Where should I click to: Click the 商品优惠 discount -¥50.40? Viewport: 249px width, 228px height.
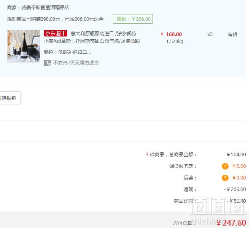[237, 201]
